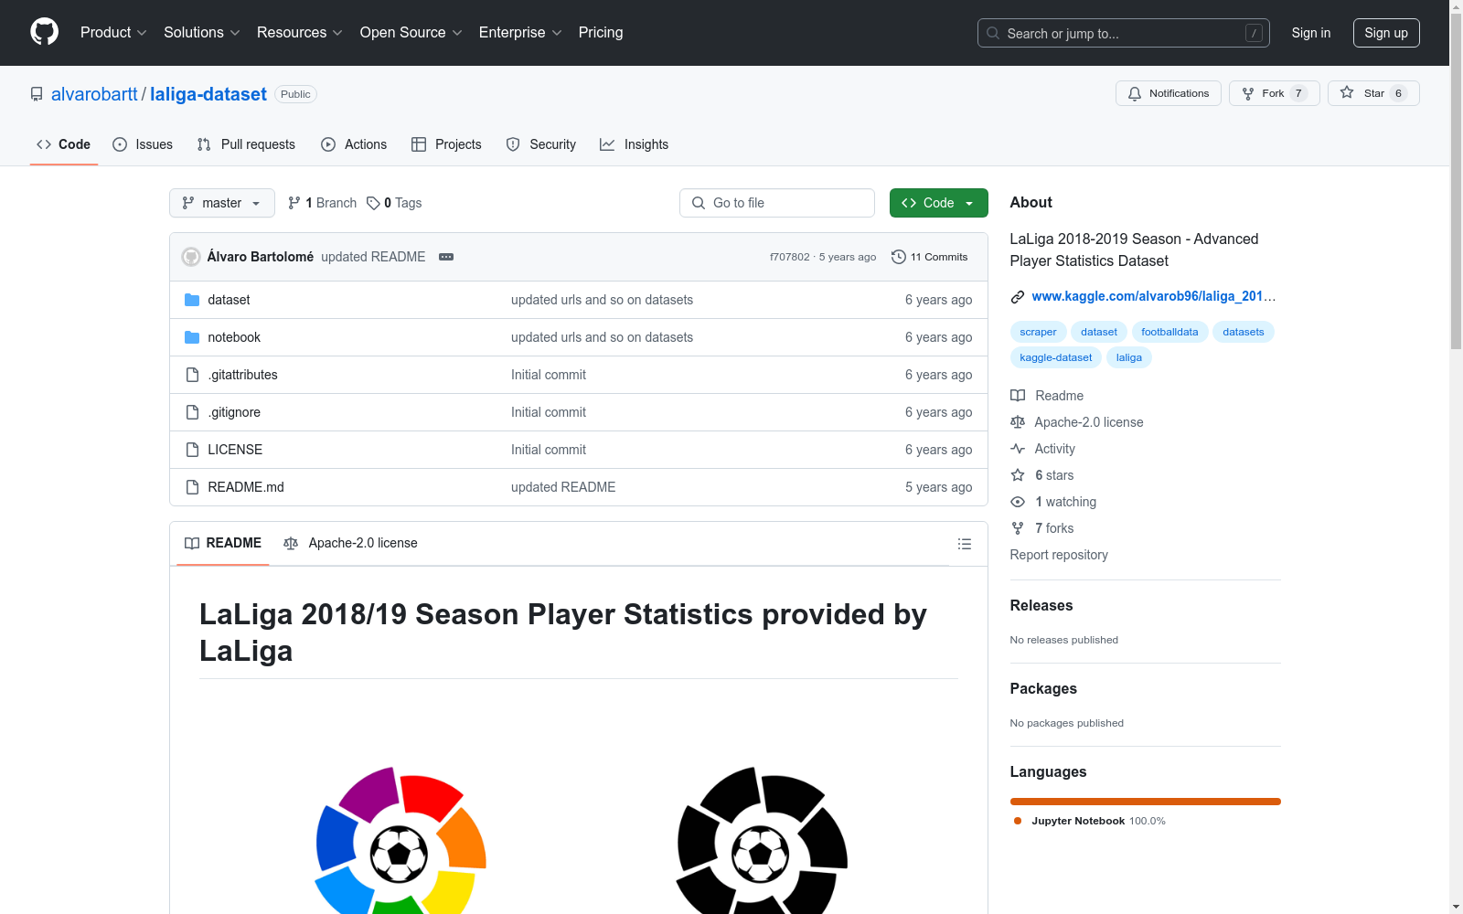Click the dataset folder icon
Viewport: 1463px width, 914px height.
click(192, 300)
